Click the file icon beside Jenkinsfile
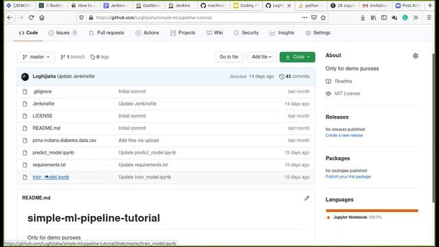The width and height of the screenshot is (439, 247). (x=25, y=104)
